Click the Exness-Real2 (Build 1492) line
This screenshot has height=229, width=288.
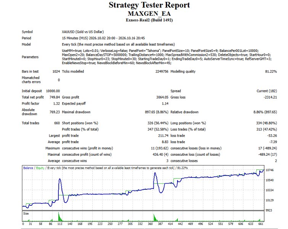[149, 20]
